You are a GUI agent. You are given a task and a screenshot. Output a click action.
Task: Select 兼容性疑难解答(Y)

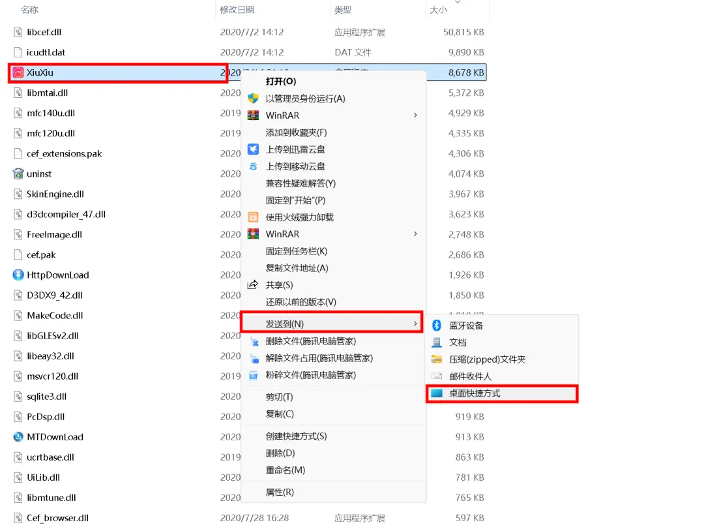pyautogui.click(x=301, y=183)
